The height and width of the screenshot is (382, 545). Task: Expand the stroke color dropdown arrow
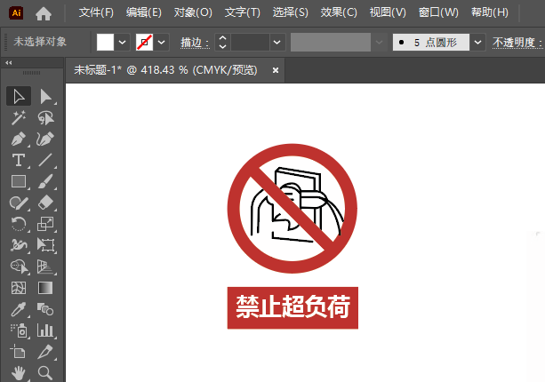pyautogui.click(x=161, y=43)
